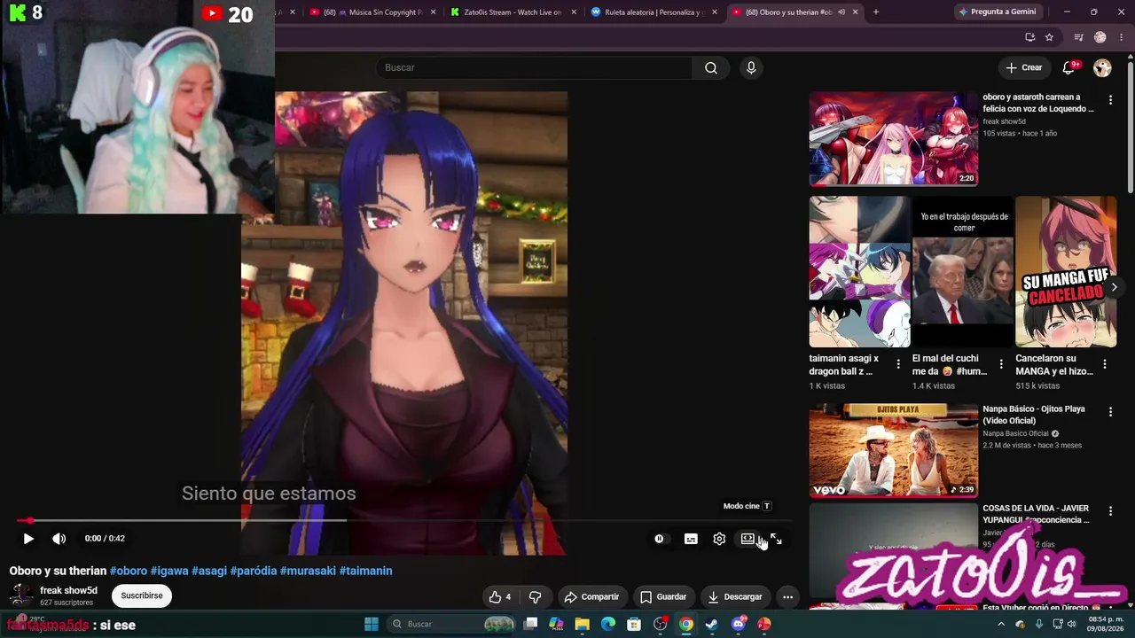Open the taimanin asagi x dragon ball short

pyautogui.click(x=859, y=272)
